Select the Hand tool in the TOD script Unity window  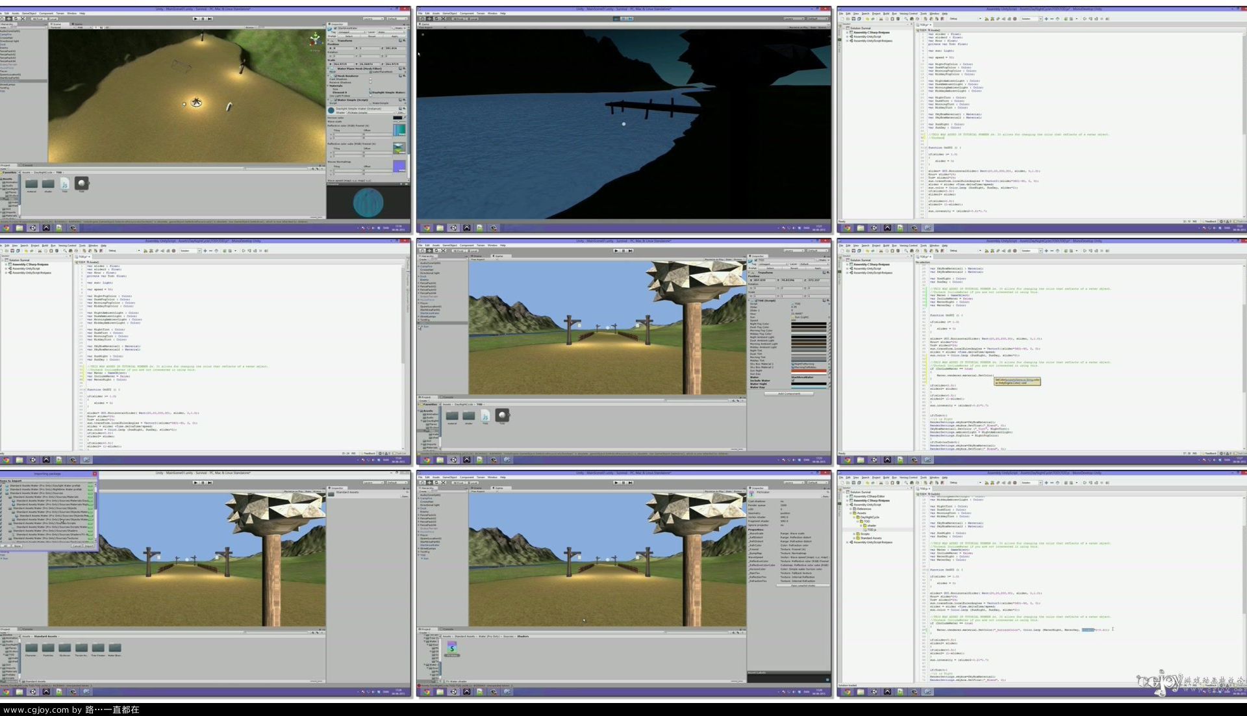tap(422, 251)
